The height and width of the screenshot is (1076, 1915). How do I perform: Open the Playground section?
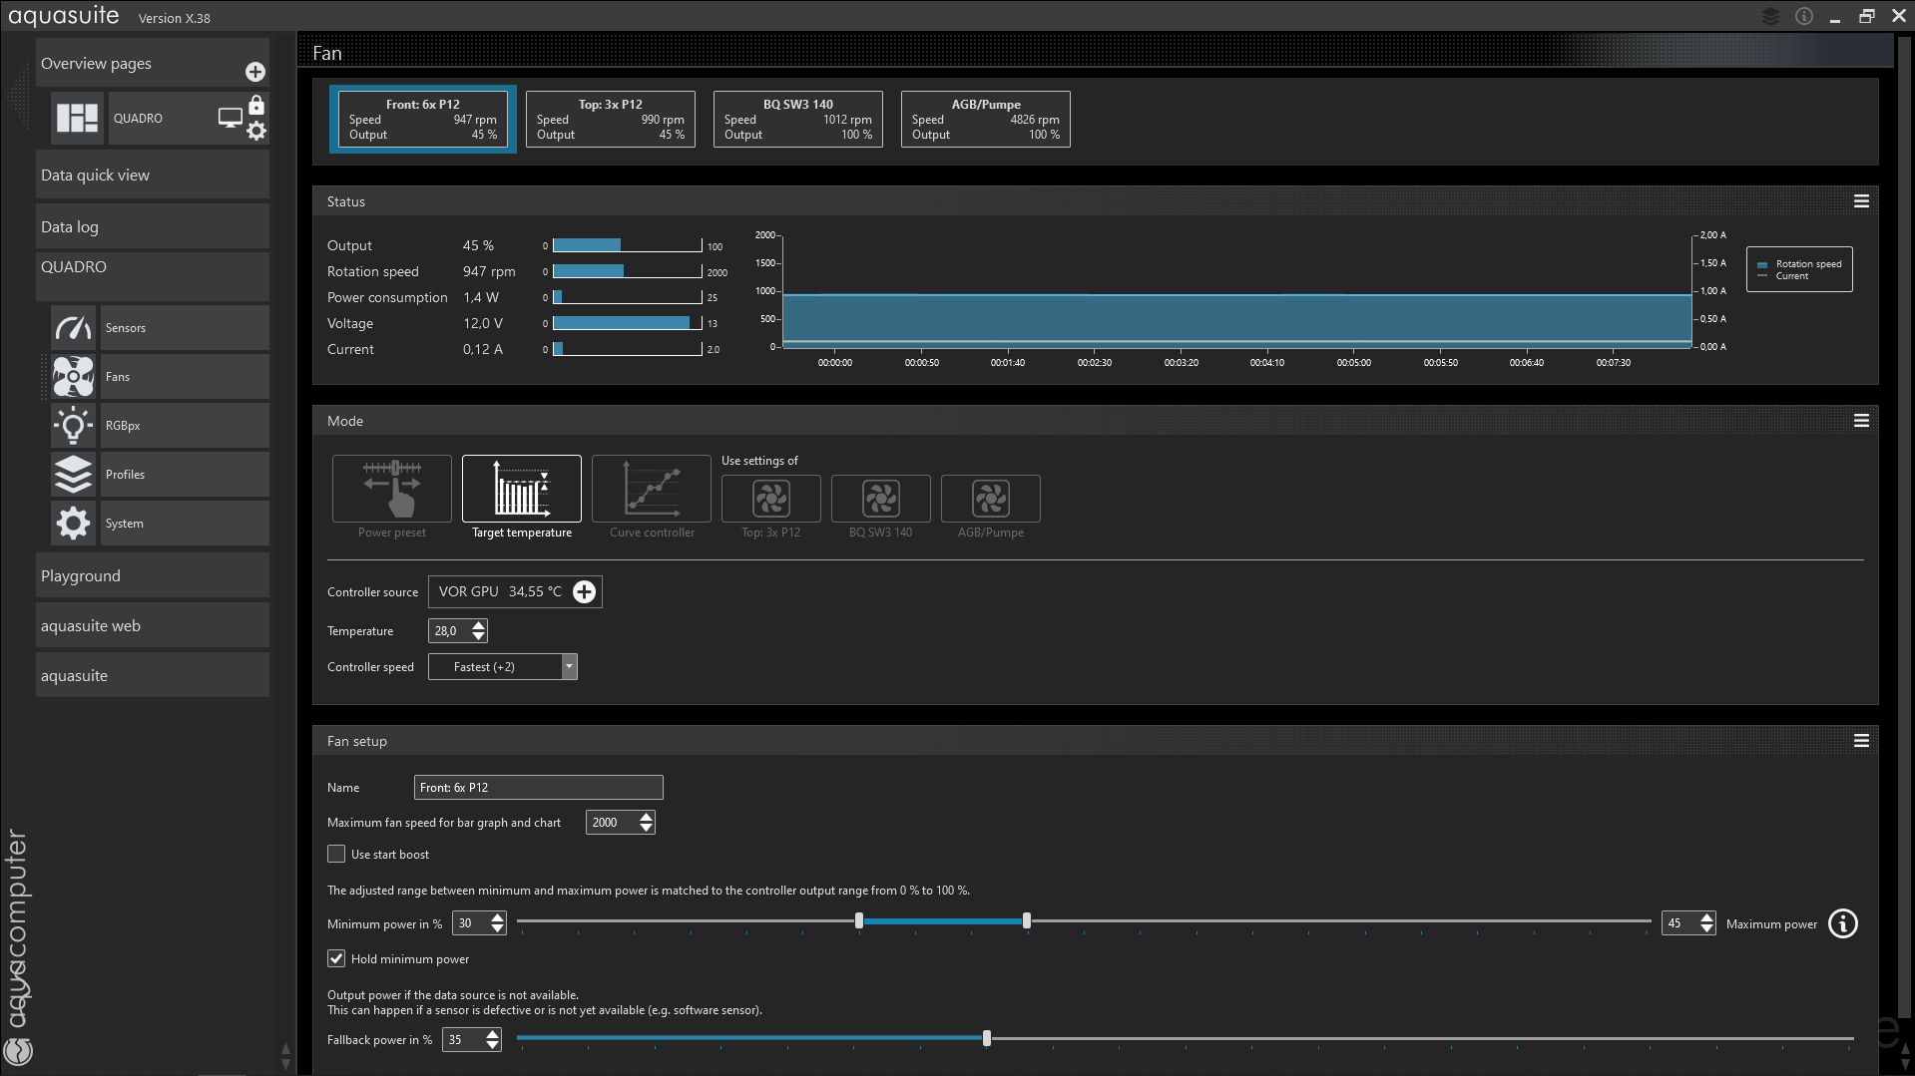(153, 575)
